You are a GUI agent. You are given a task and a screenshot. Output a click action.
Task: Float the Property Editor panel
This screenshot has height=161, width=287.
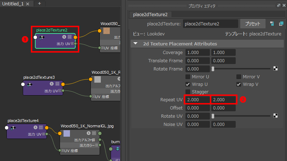279,6
